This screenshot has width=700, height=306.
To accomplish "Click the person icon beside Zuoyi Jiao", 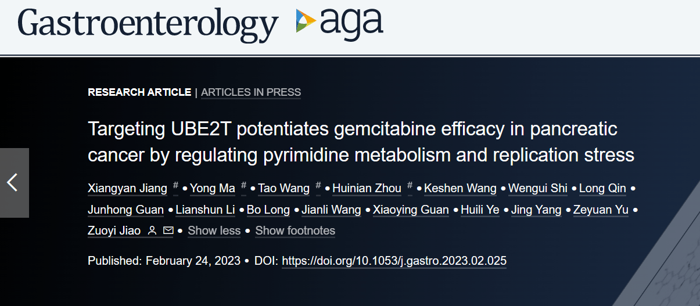I will tap(152, 231).
